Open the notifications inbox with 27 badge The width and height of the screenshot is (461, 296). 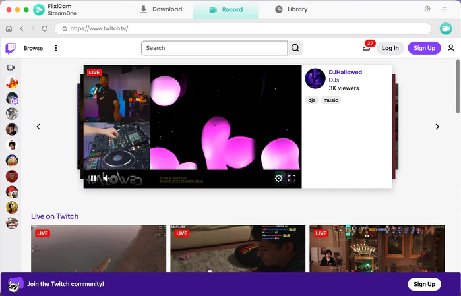click(366, 48)
